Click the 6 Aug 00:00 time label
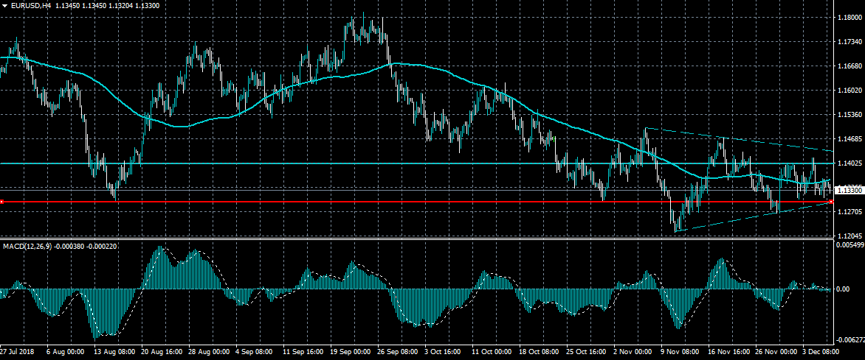This screenshot has height=360, width=865. (66, 351)
